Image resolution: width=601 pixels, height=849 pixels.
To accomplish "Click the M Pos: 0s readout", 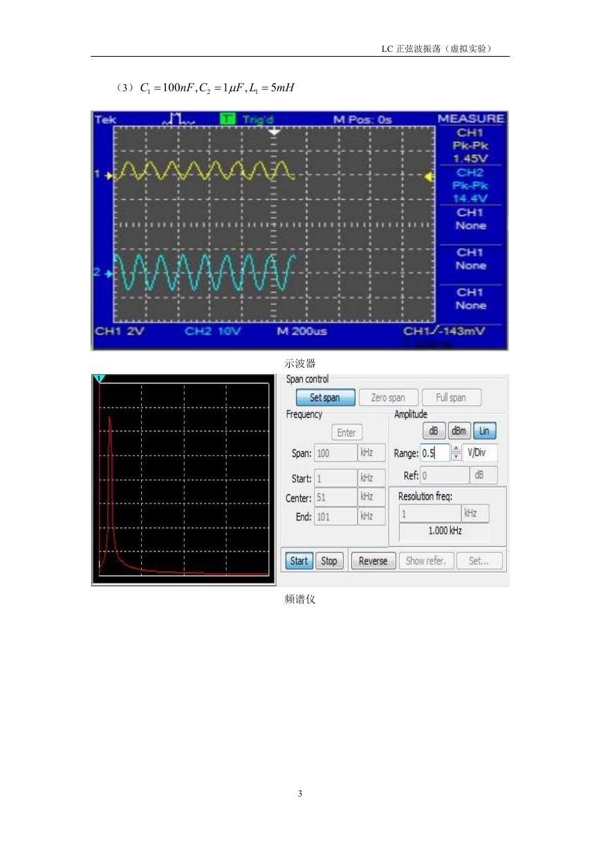I will click(x=362, y=120).
